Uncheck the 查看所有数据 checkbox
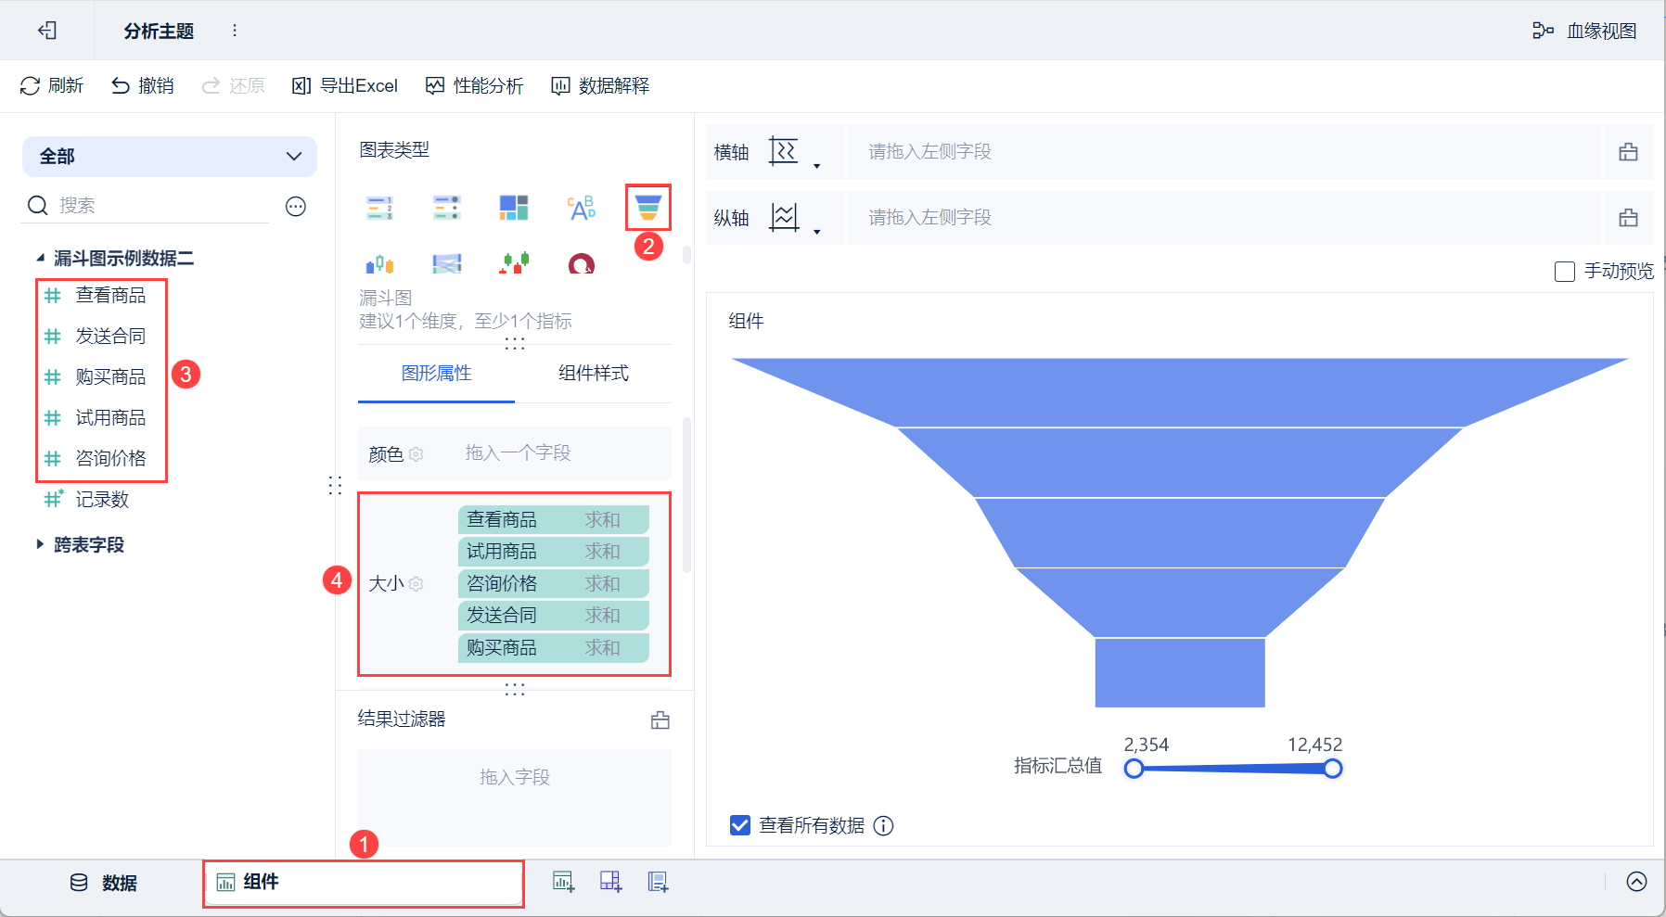The width and height of the screenshot is (1666, 917). (739, 825)
